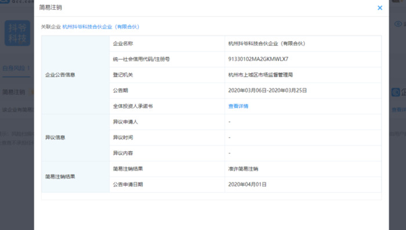Close the 简易注销 dialog with the X
Image resolution: width=406 pixels, height=230 pixels.
pos(379,8)
